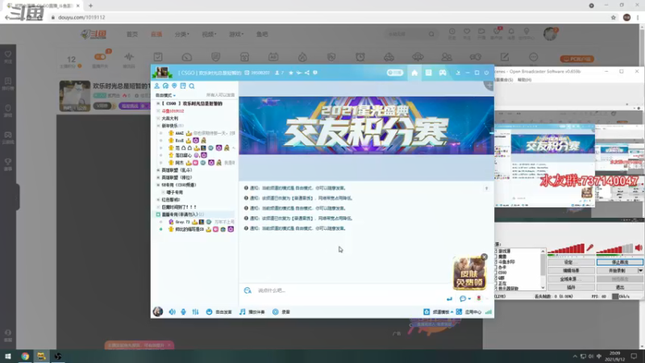Open the dropdown arrow beside 开始录制 in OBS

pos(640,271)
